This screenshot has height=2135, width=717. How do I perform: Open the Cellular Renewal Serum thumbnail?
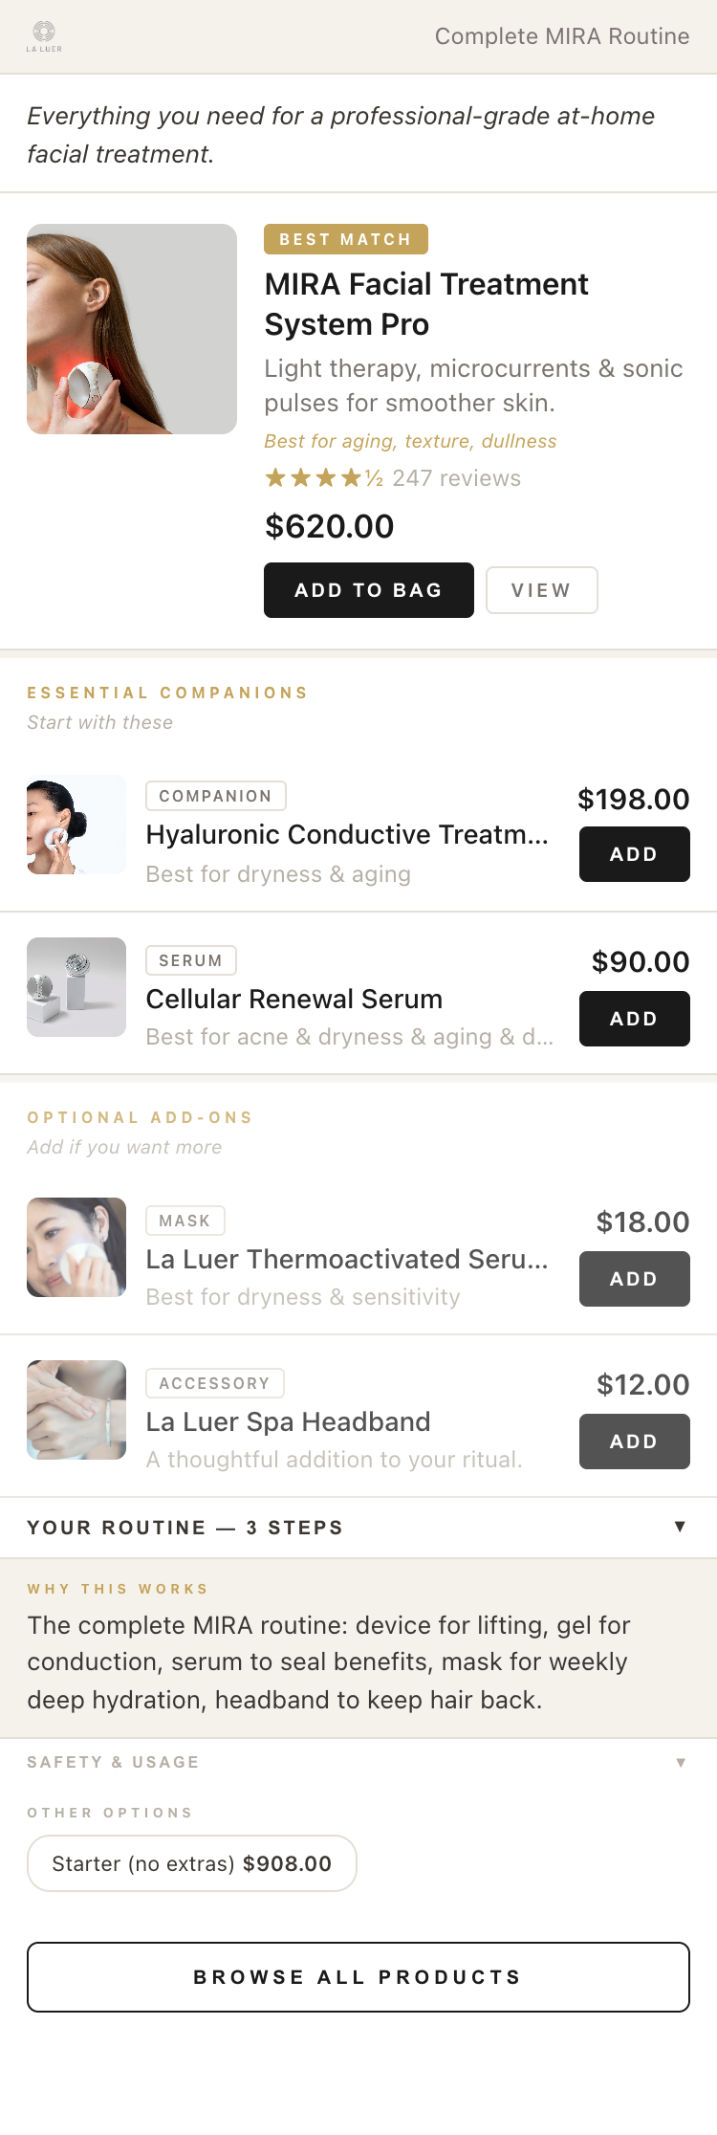76,987
